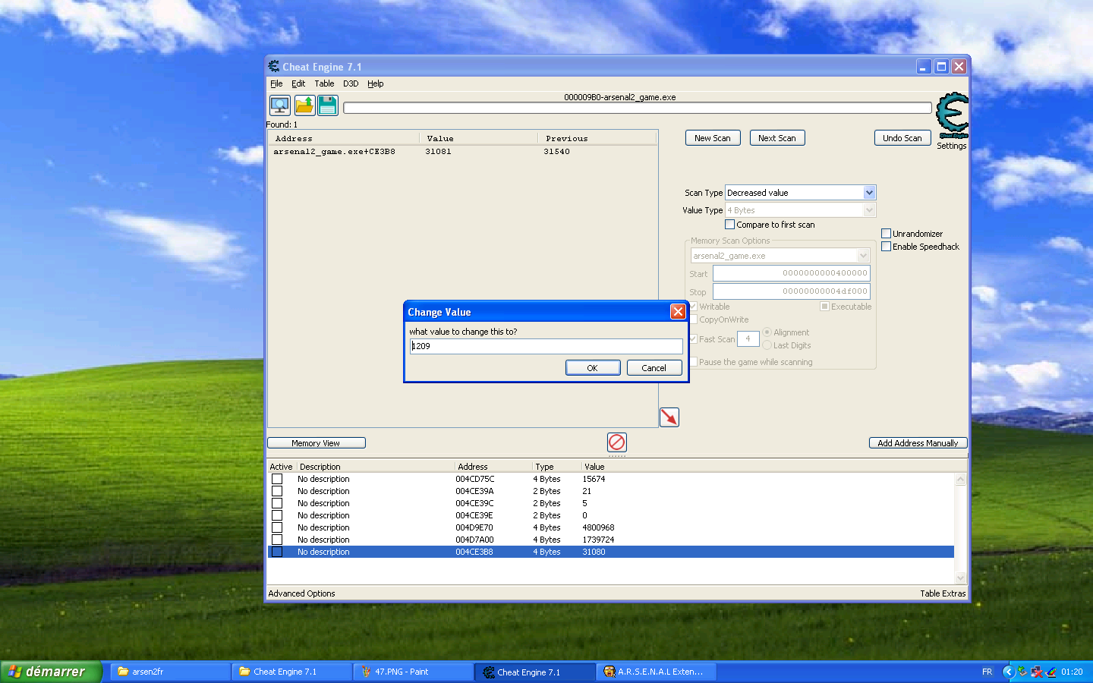Activate checkbox for address 004D9E70

pos(277,527)
